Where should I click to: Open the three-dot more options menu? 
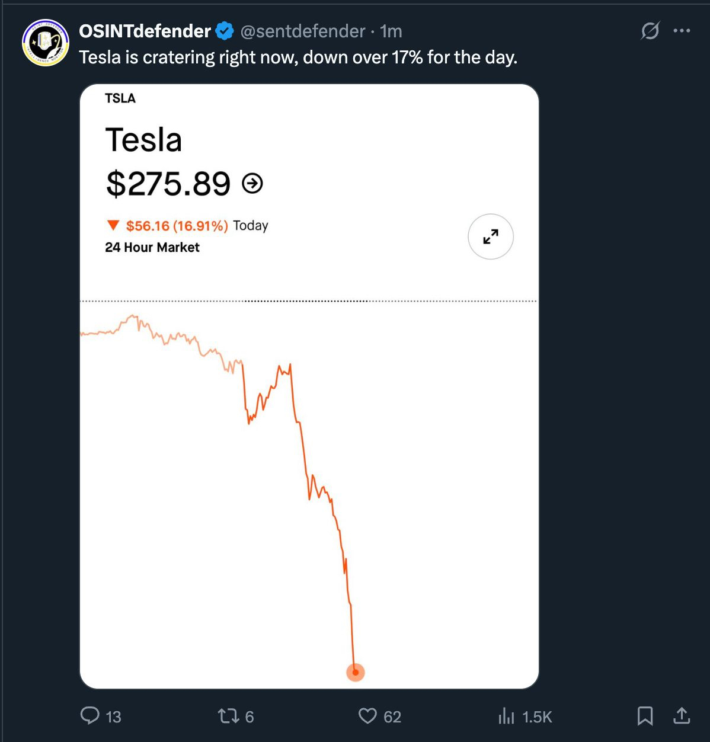point(682,31)
